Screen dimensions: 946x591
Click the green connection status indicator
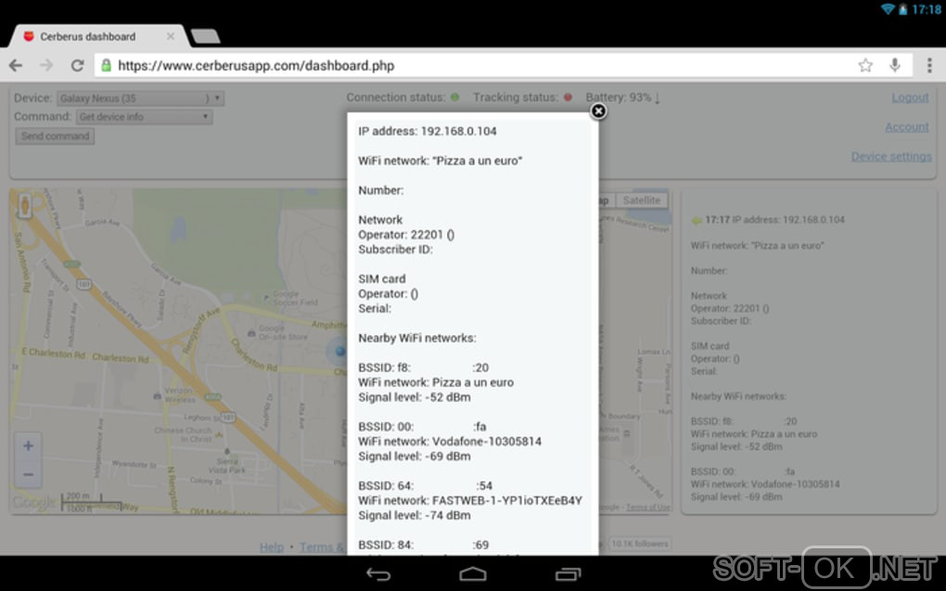[x=454, y=97]
